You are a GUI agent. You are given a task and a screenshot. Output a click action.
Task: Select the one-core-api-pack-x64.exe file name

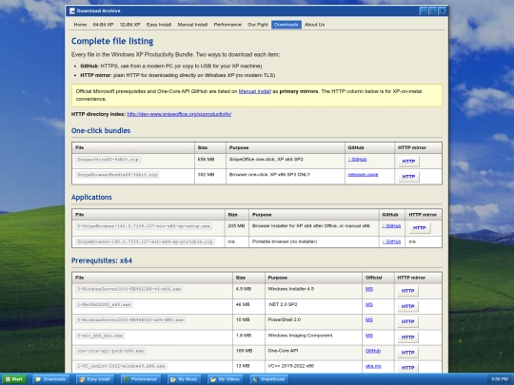coord(110,351)
